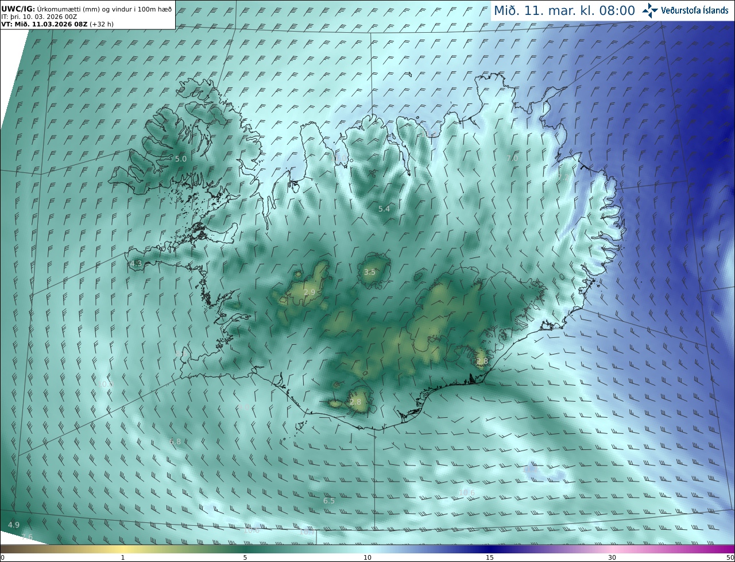
Task: Select the 4.9 value in bottom-left corner
Action: (14, 525)
